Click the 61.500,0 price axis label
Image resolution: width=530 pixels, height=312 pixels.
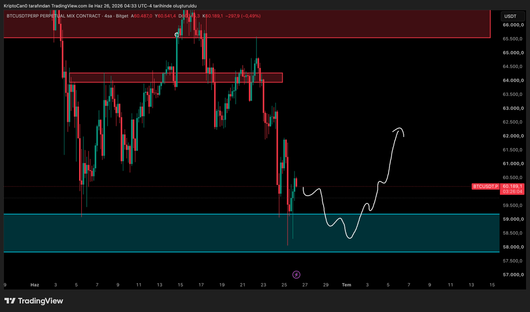tap(513, 150)
